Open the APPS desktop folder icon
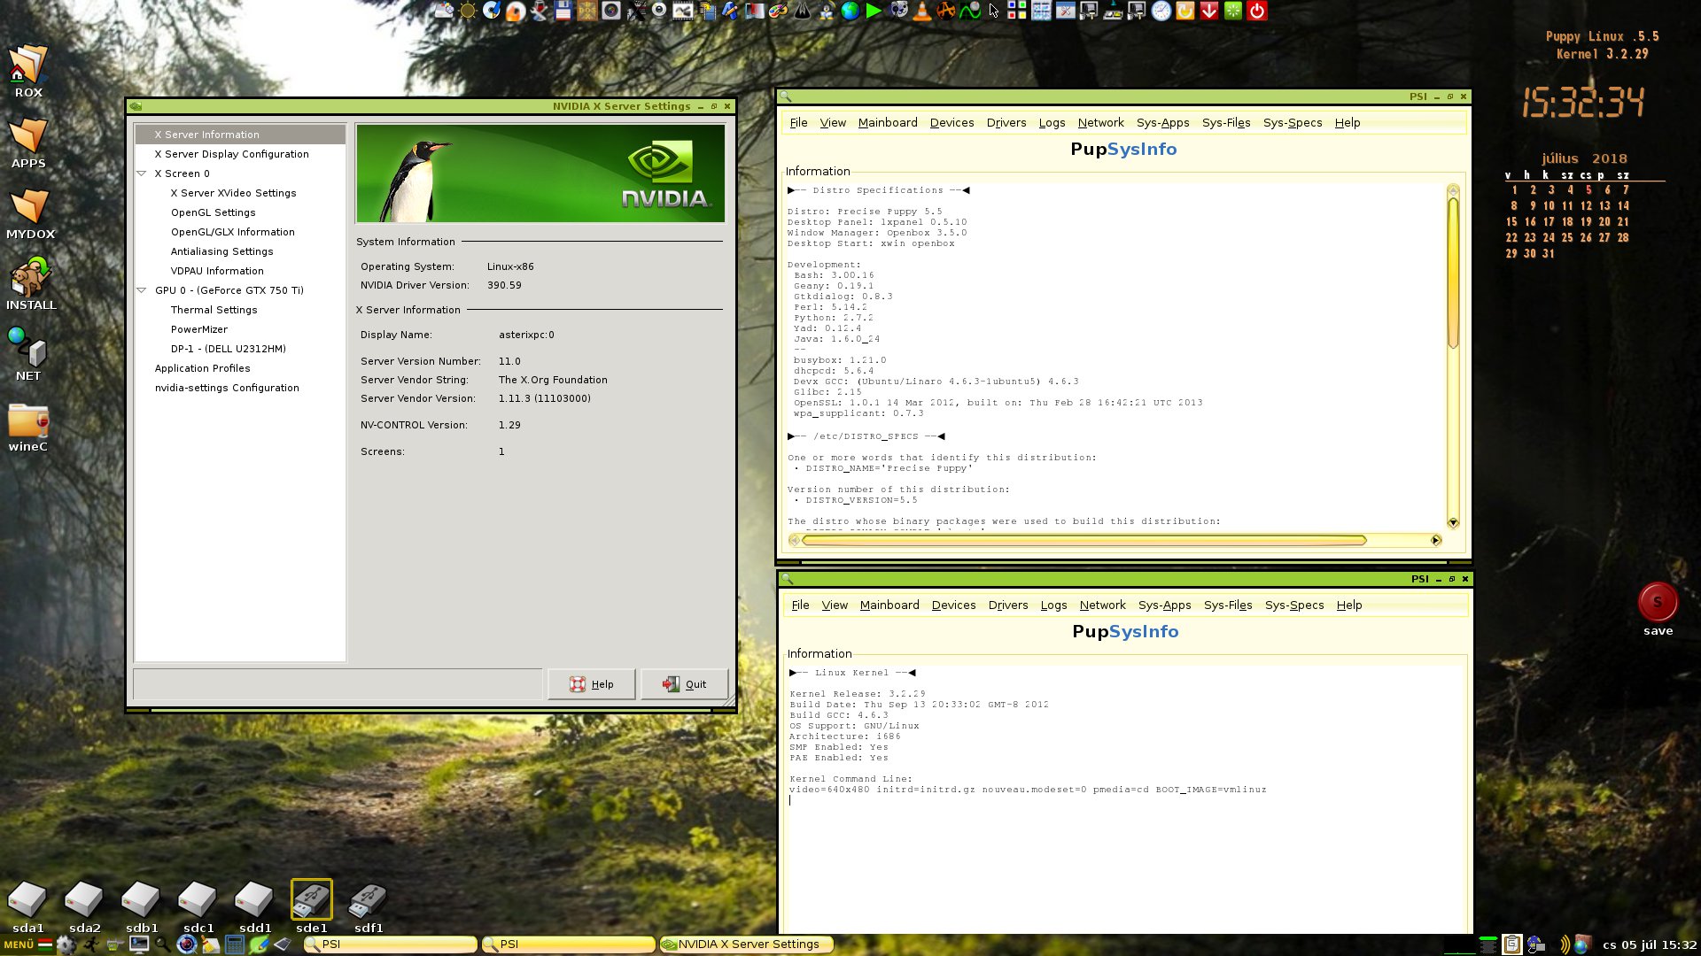Viewport: 1701px width, 956px height. point(28,143)
